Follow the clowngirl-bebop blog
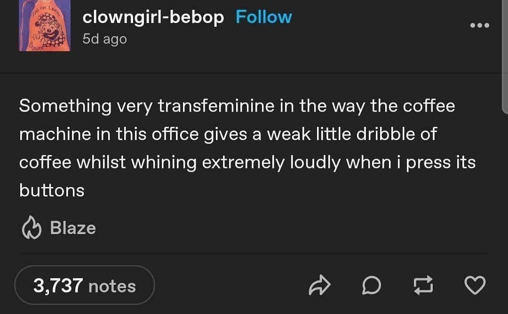The height and width of the screenshot is (314, 508). (263, 17)
